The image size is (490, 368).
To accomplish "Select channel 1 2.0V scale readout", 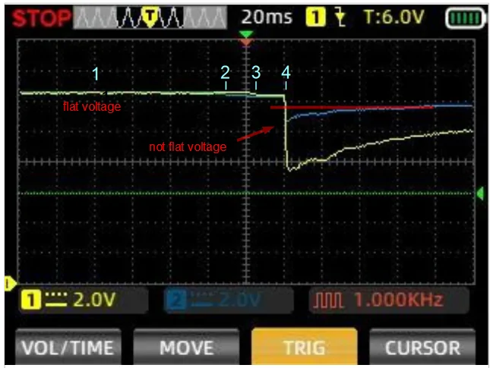I will point(94,300).
